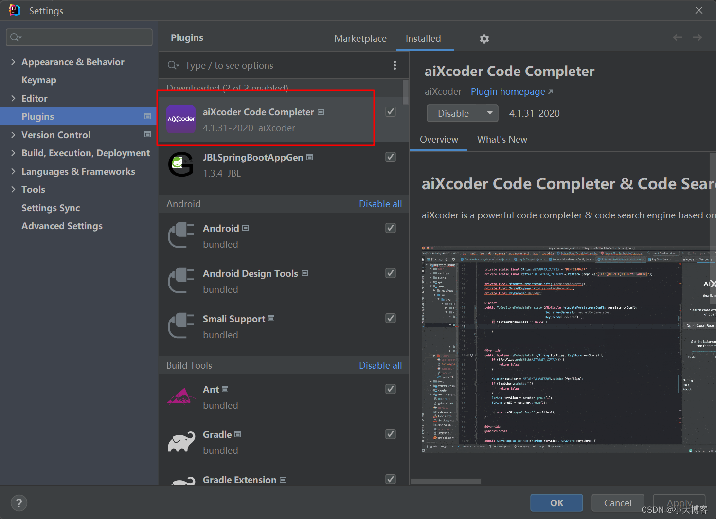Navigate back with the left arrow

click(678, 37)
